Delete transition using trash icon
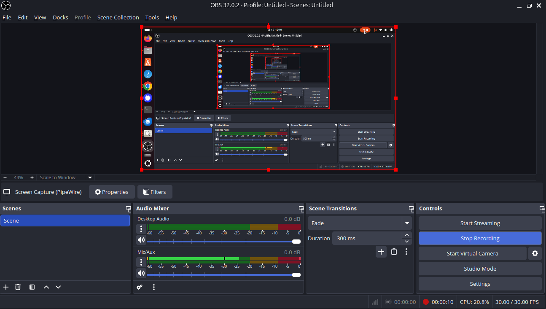 [x=394, y=252]
